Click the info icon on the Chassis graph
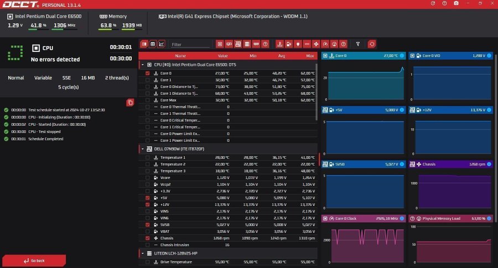Image resolution: width=498 pixels, height=268 pixels. 489,164
